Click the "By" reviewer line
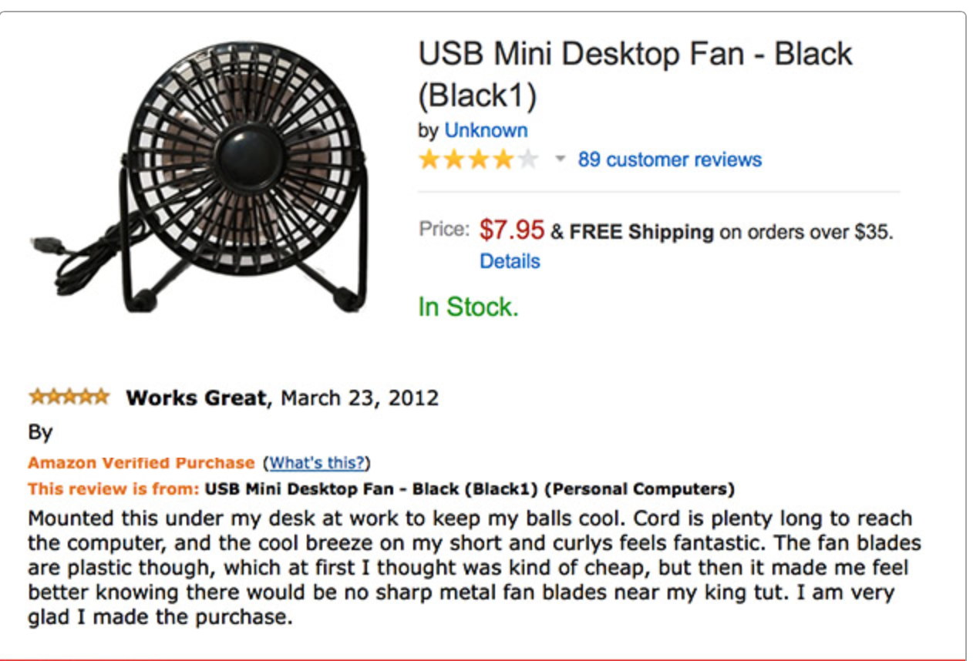Viewport: 973px width, 661px height. [40, 432]
